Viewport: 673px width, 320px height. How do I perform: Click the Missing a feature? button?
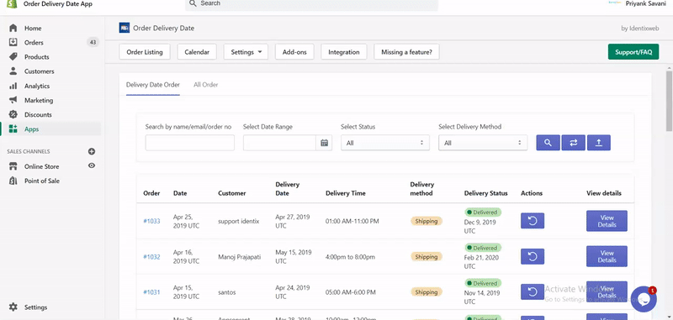[x=406, y=52]
